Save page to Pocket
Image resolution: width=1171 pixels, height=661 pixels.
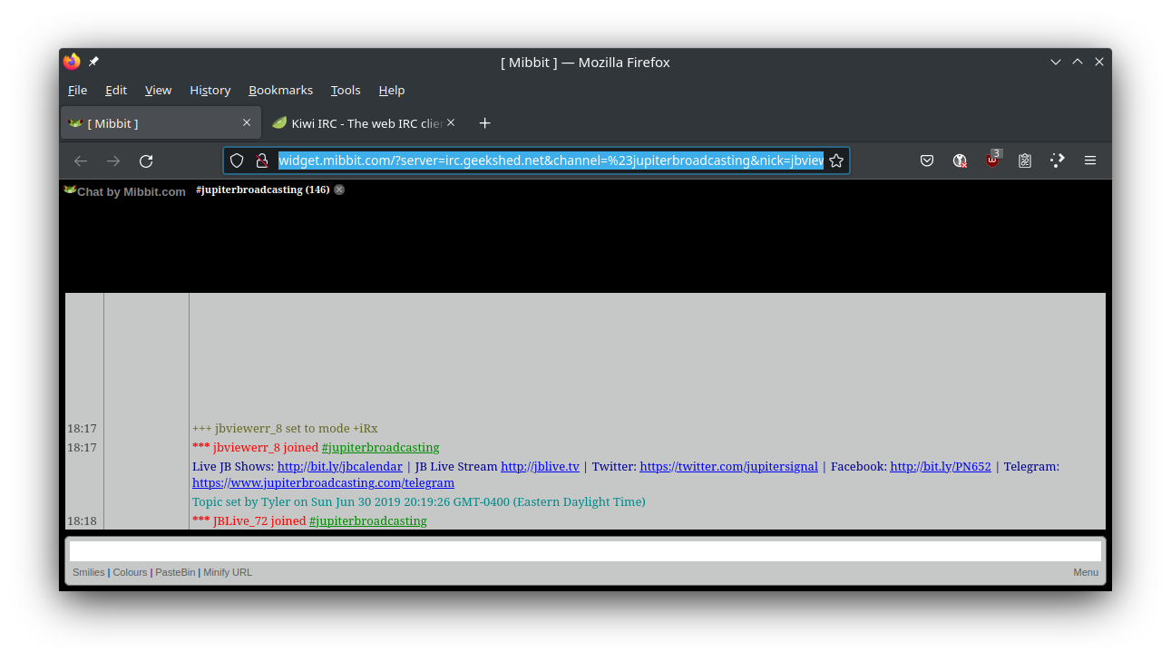coord(927,160)
